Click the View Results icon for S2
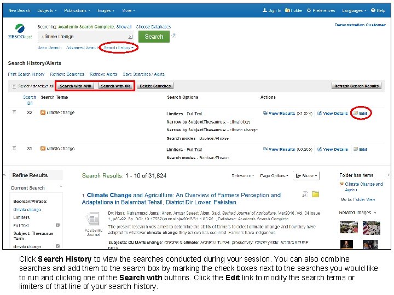 tap(265, 113)
